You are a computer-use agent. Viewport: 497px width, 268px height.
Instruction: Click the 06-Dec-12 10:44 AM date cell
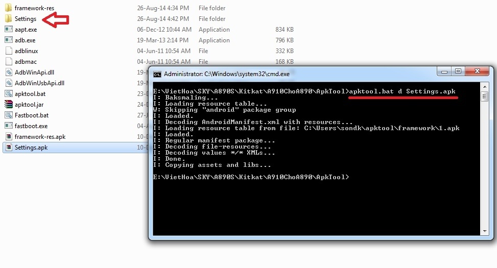[x=164, y=30]
